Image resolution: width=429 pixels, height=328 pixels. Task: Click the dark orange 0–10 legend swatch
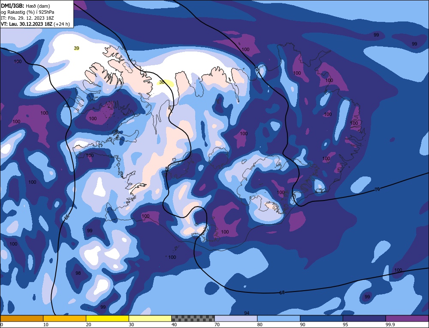[x=21, y=318]
